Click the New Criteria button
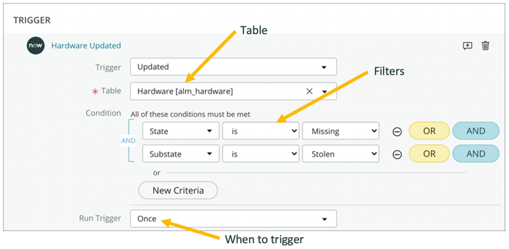This screenshot has width=509, height=249. (178, 190)
